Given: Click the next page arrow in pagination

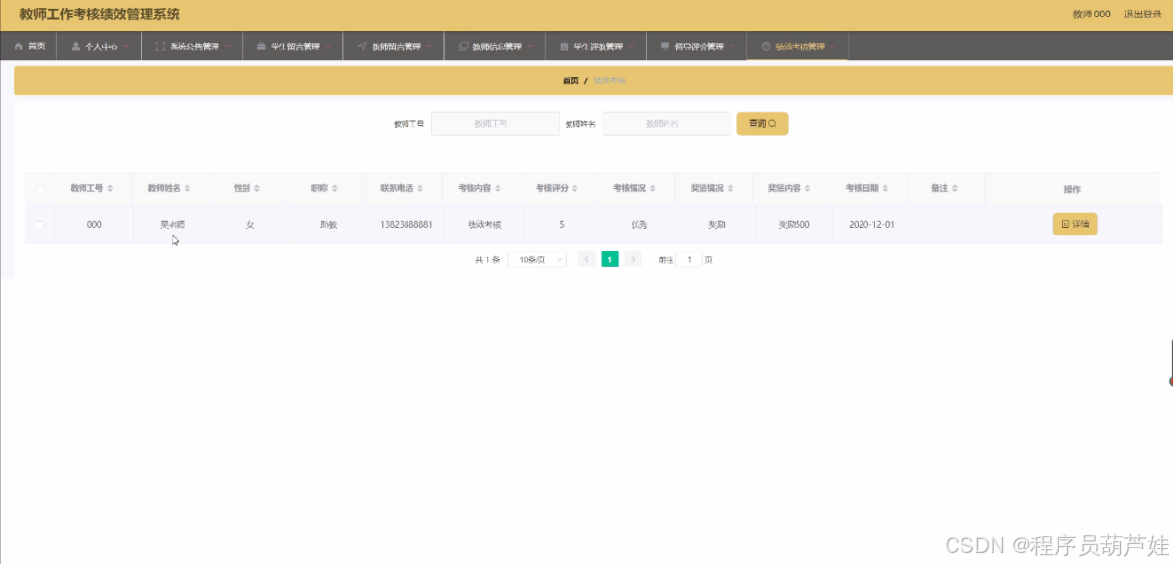Looking at the screenshot, I should [x=632, y=259].
